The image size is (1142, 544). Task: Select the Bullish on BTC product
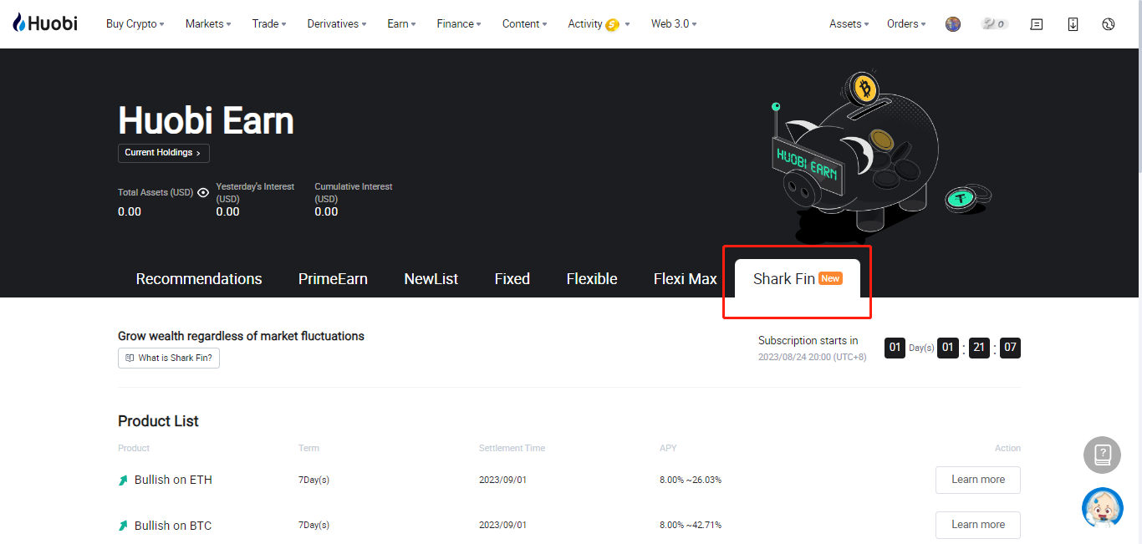172,526
